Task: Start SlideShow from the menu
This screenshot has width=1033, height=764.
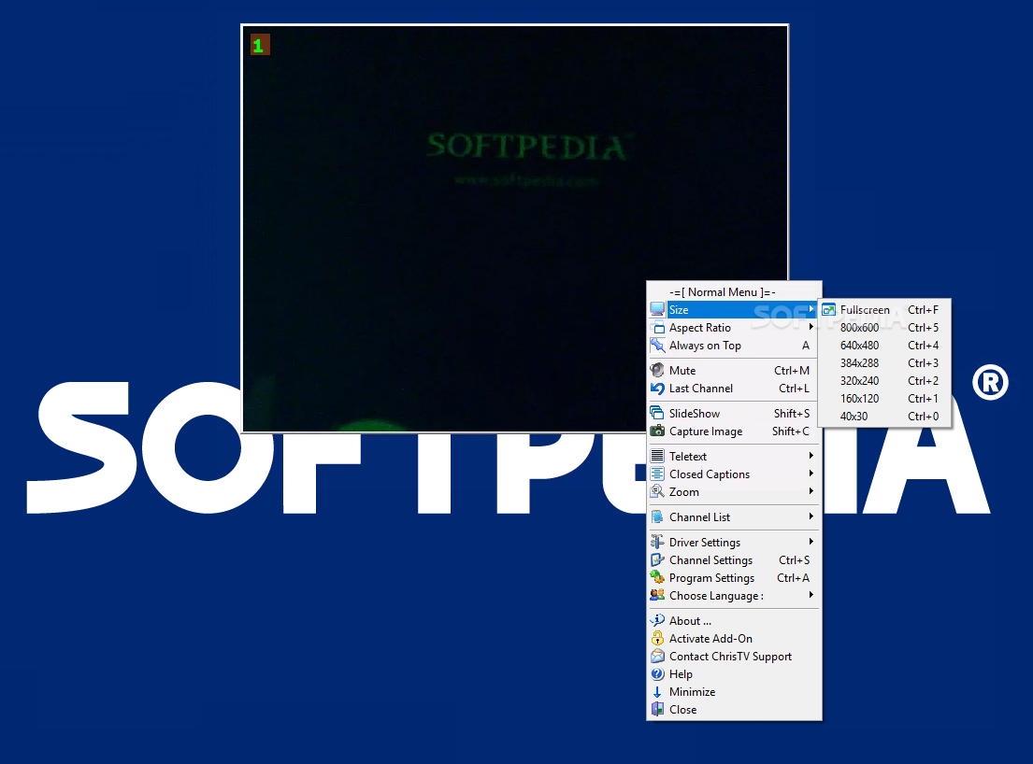Action: point(734,413)
